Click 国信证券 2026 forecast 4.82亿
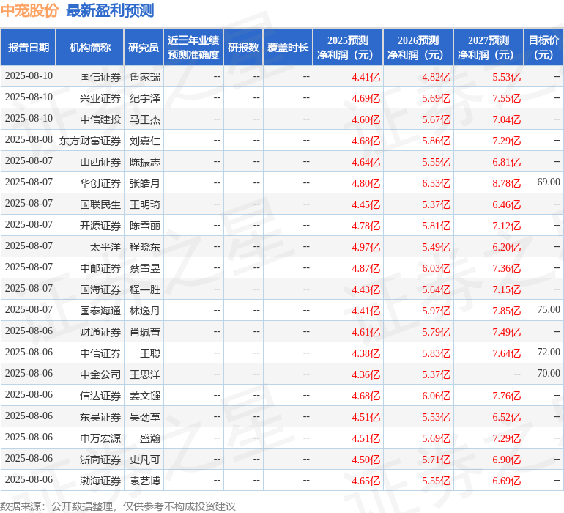 tap(436, 77)
